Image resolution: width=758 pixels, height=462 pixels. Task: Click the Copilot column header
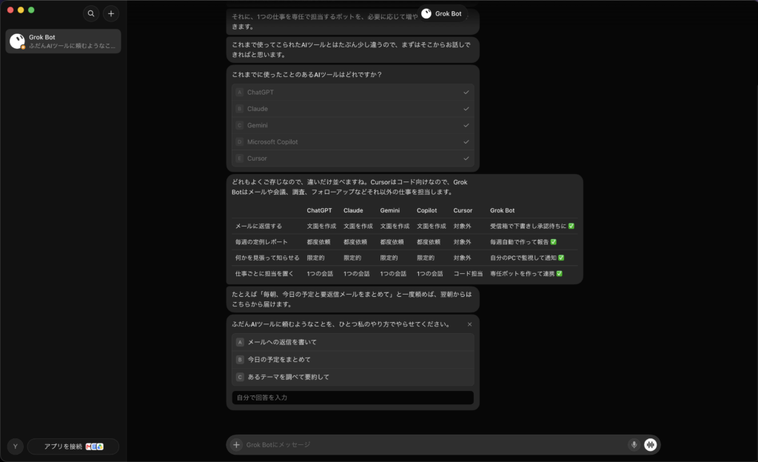[427, 210]
